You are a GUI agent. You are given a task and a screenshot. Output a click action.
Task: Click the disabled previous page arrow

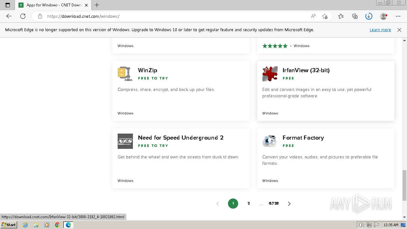(217, 204)
